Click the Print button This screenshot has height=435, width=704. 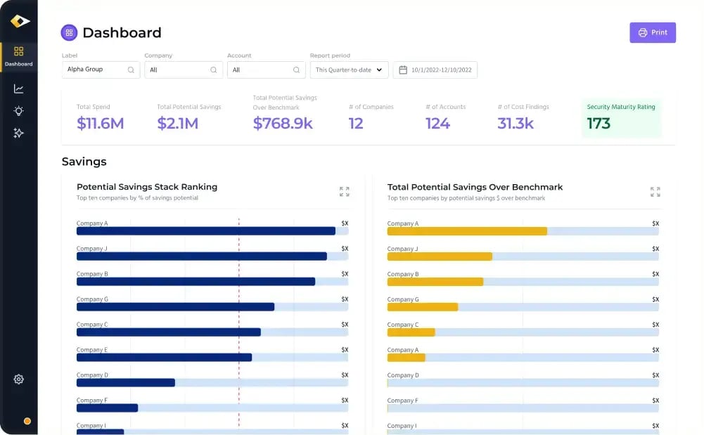(x=653, y=32)
